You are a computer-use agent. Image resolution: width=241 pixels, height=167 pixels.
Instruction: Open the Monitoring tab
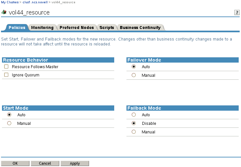[x=42, y=28]
